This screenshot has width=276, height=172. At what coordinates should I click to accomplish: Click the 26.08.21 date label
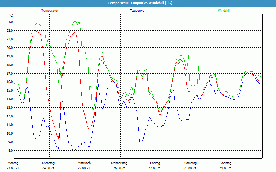tap(119, 168)
